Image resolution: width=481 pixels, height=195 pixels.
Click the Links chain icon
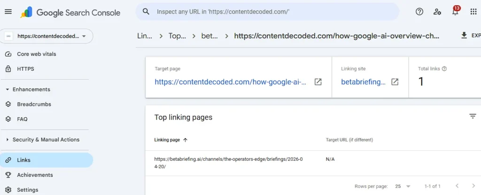(8, 160)
